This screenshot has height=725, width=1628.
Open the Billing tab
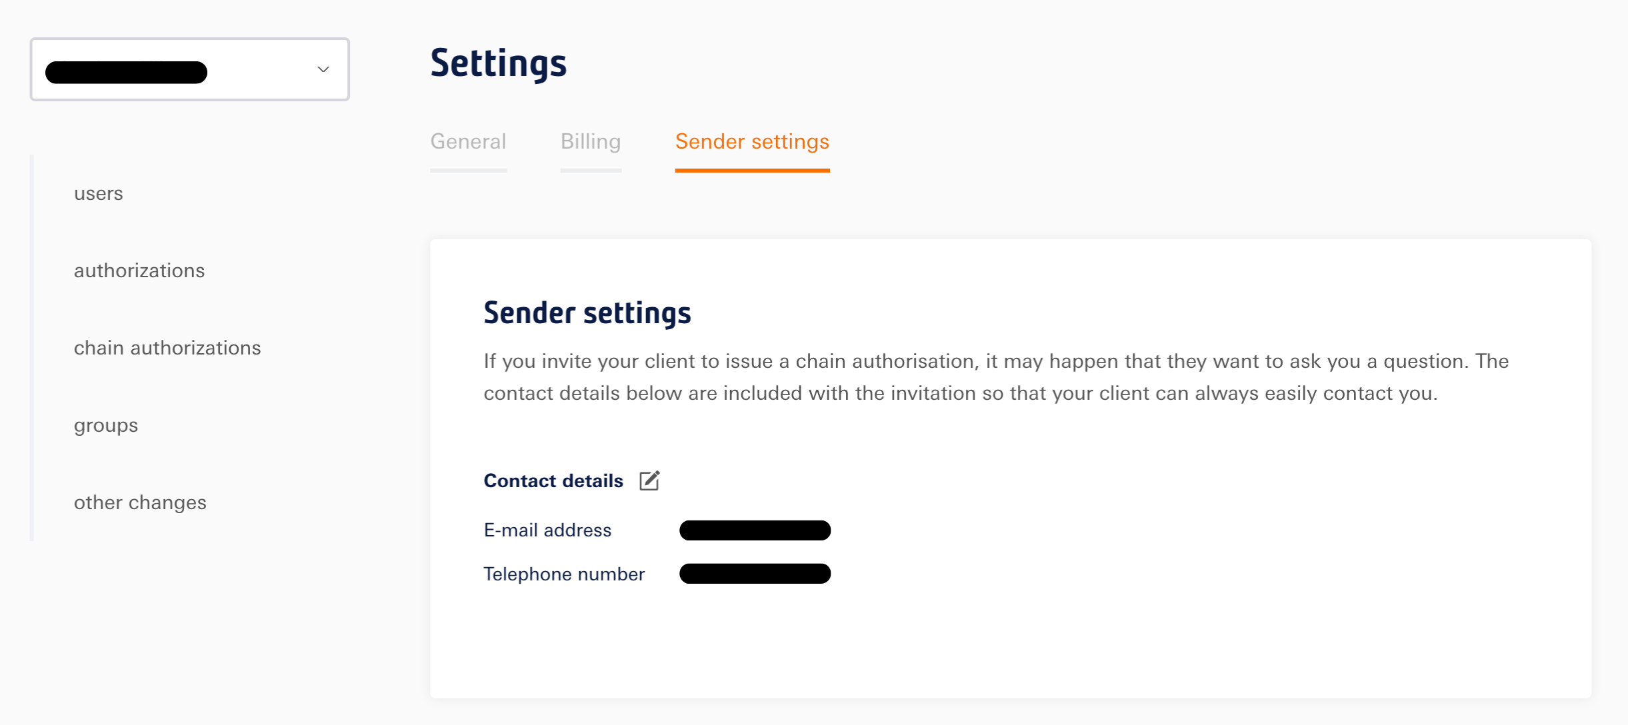(591, 142)
